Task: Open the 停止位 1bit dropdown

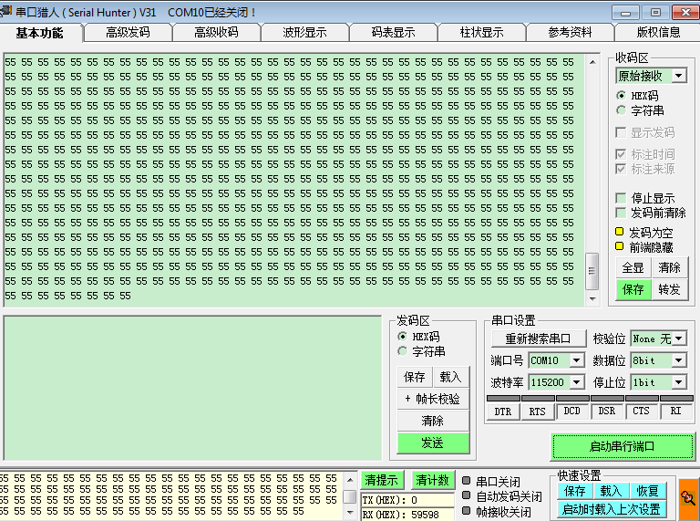Action: 679,382
